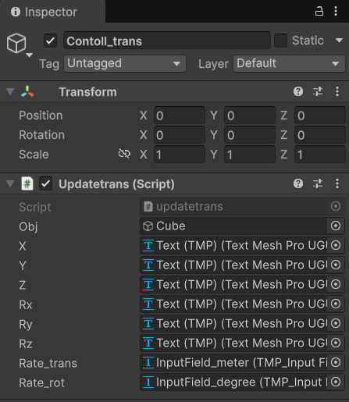Open Updatetrans script three-dot menu
This screenshot has width=349, height=402.
coord(337,183)
